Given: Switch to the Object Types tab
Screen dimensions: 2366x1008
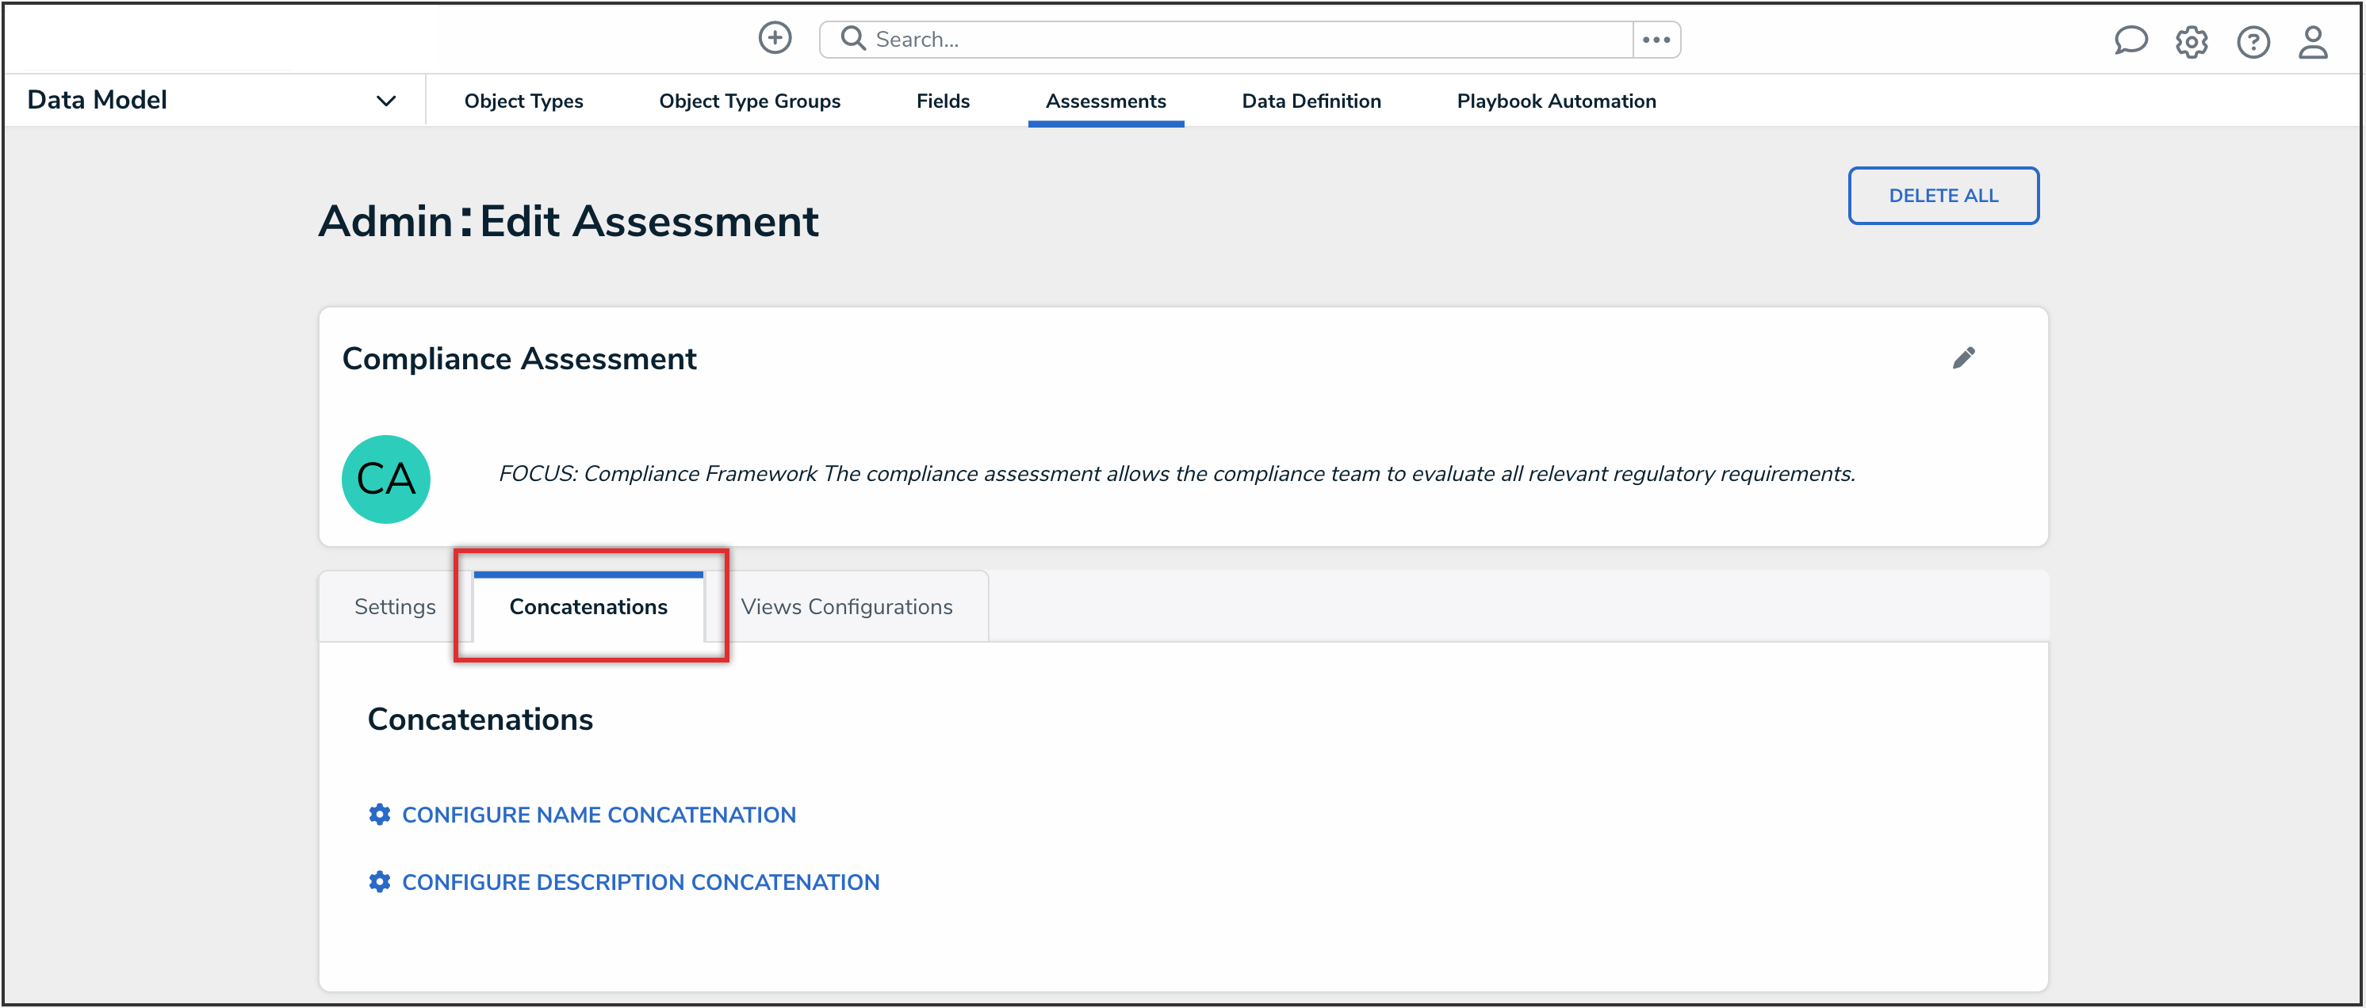Looking at the screenshot, I should pyautogui.click(x=523, y=101).
